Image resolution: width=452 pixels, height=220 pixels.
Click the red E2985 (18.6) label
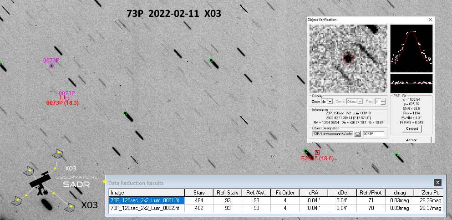317,159
